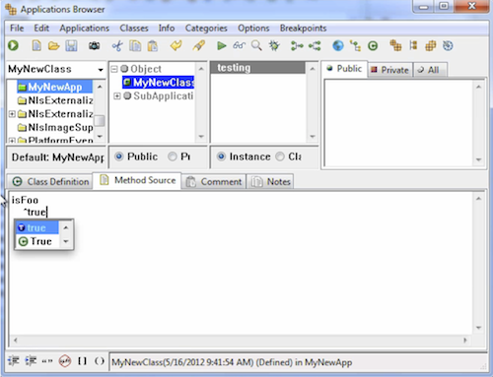Click the scroll-down arrow of the class hierarchy list
This screenshot has width=493, height=377.
click(x=201, y=136)
